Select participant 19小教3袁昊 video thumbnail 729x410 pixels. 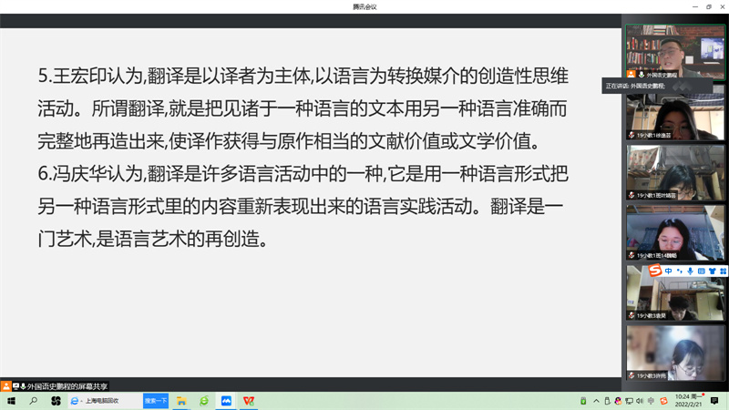pyautogui.click(x=674, y=292)
